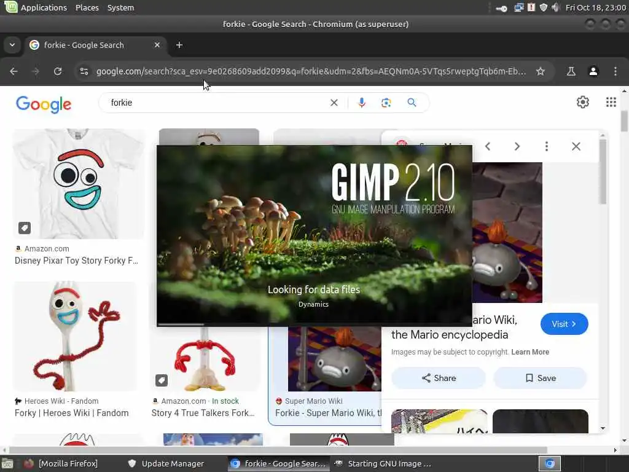The width and height of the screenshot is (629, 472).
Task: Show next image in preview panel
Action: click(517, 146)
